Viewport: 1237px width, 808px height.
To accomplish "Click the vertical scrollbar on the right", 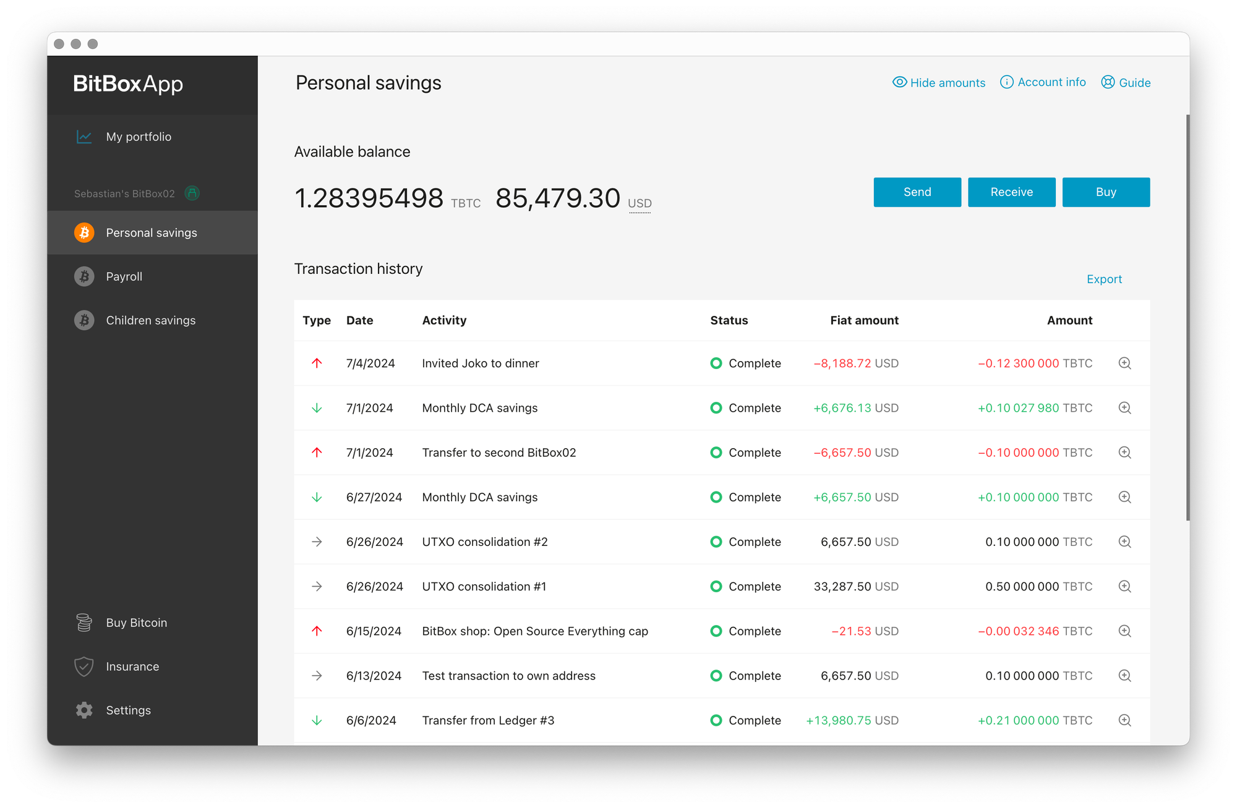I will pos(1188,317).
